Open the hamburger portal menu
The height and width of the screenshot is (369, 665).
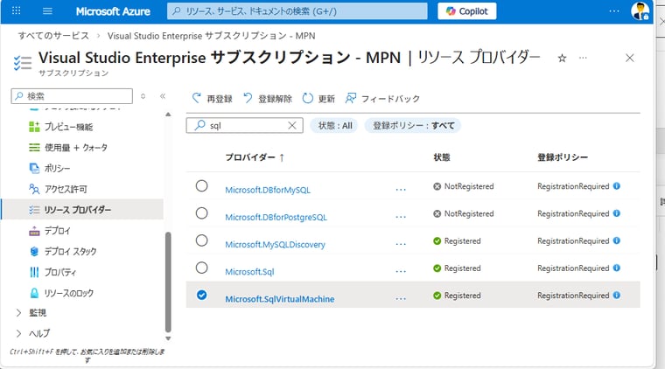click(x=47, y=11)
